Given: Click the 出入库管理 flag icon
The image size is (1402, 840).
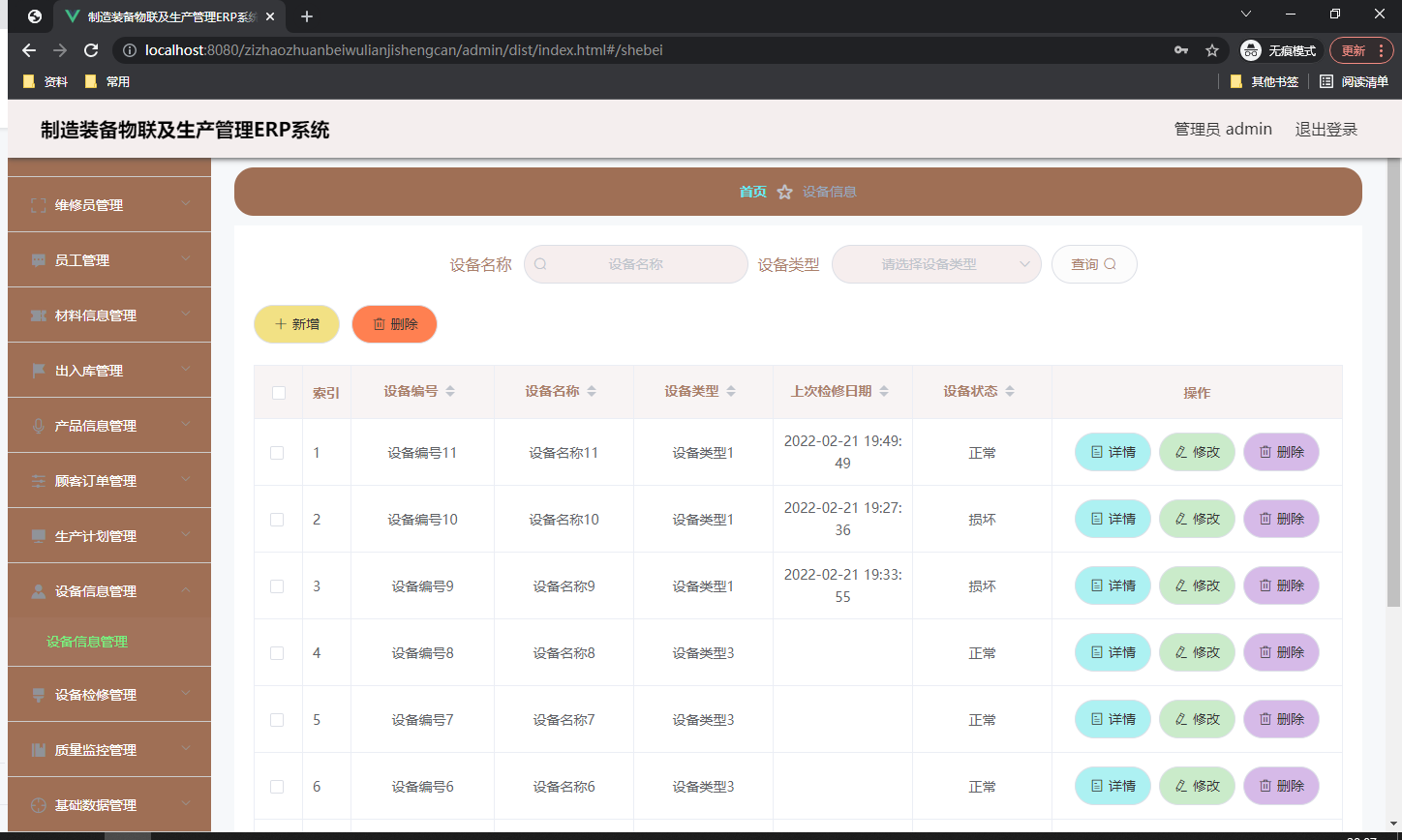Looking at the screenshot, I should click(x=39, y=371).
